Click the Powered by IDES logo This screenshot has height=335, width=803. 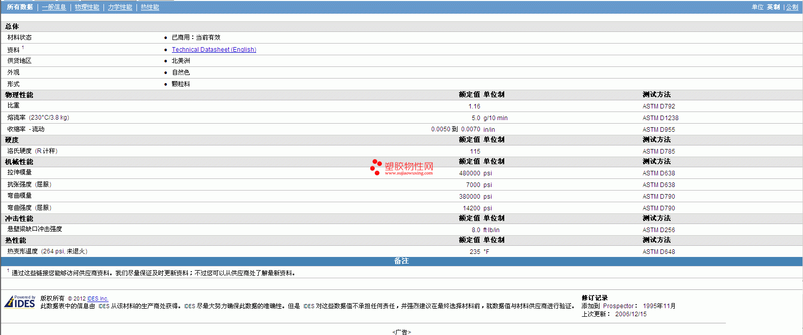pos(20,302)
